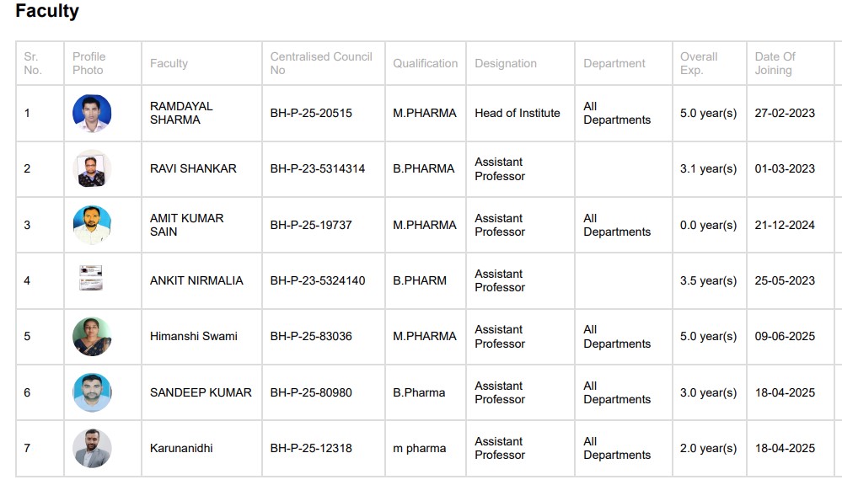Click the Faculty column header
The width and height of the screenshot is (842, 485).
pos(169,63)
